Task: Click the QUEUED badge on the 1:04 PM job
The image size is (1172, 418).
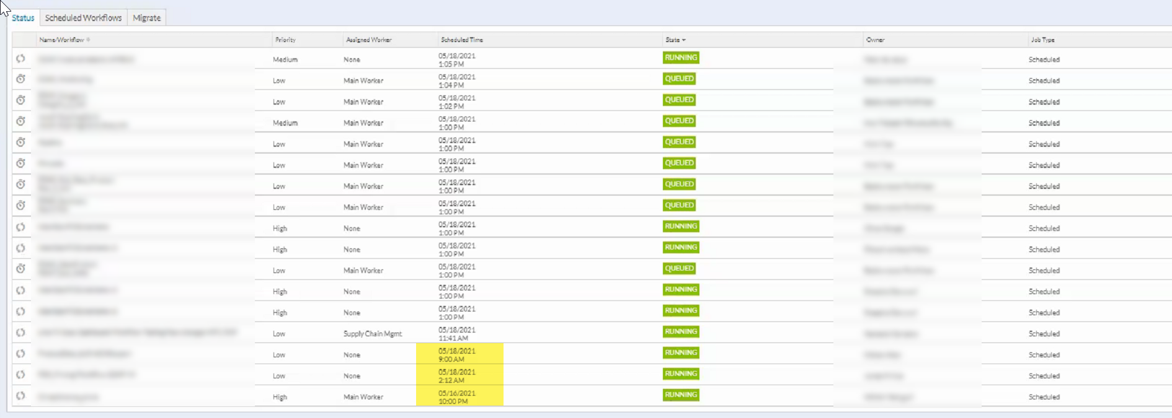Action: 679,79
